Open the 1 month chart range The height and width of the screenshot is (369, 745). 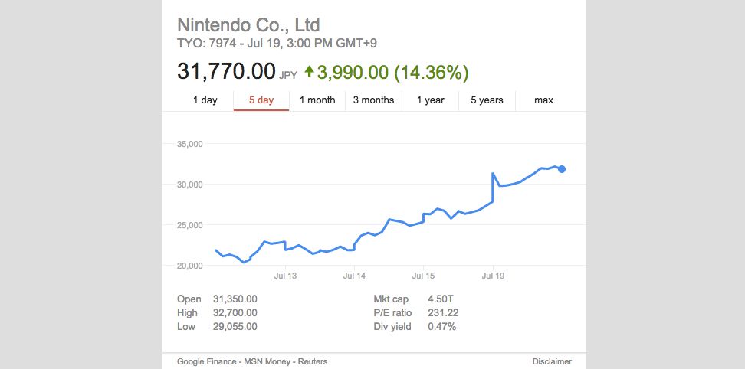(317, 100)
